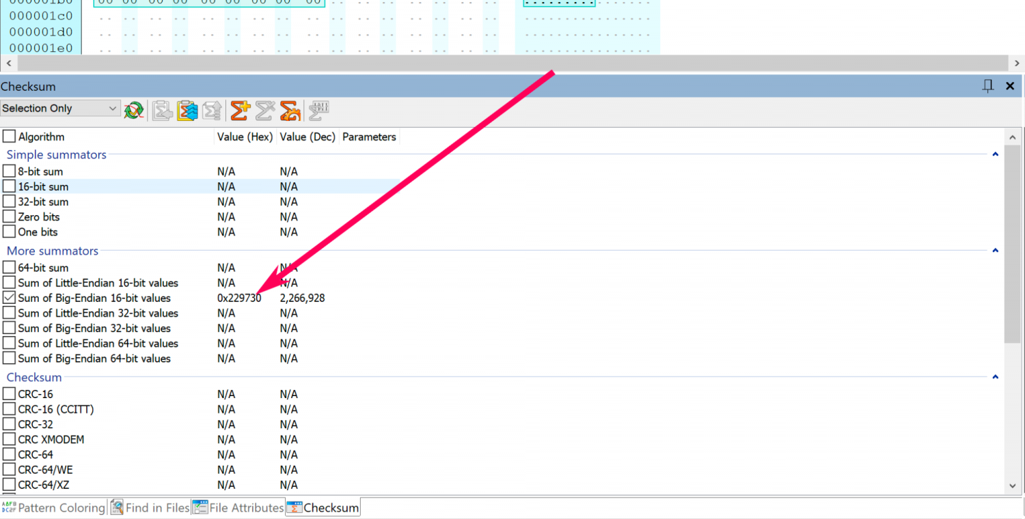Click the greyed Sigma binary compare icon
The height and width of the screenshot is (519, 1025).
[319, 109]
